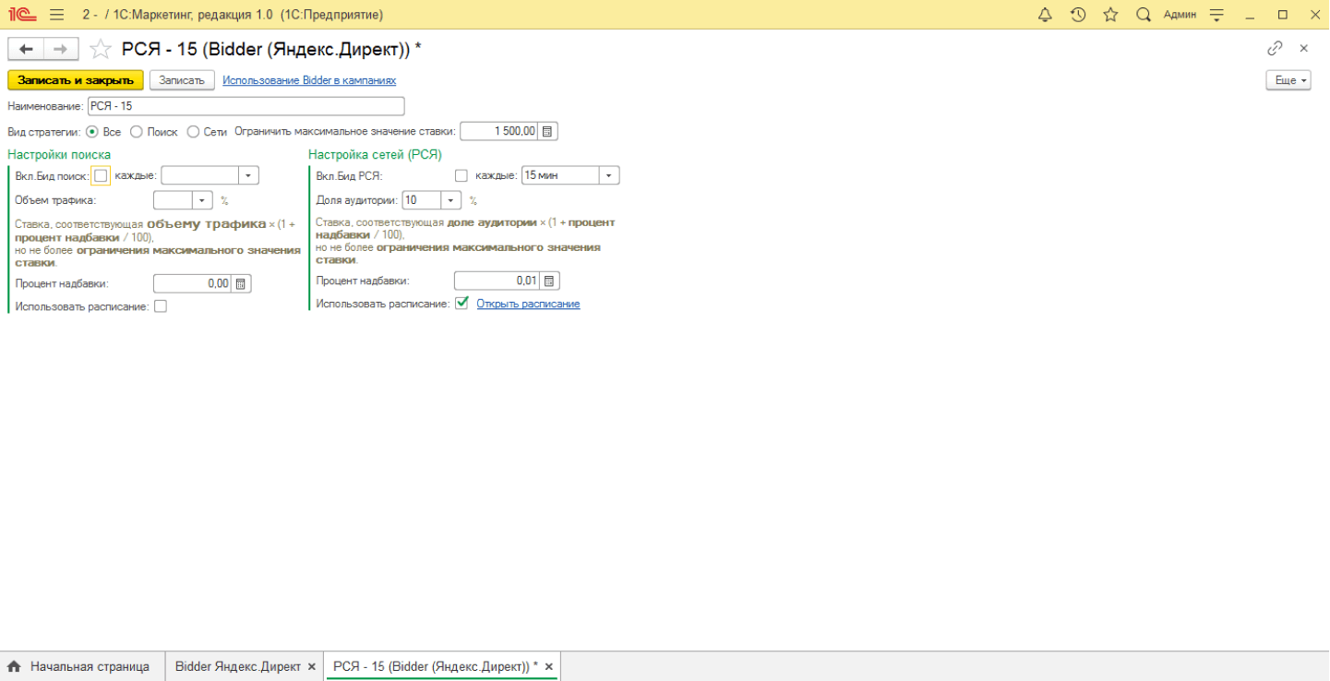Copy link to this form icon
Image resolution: width=1330 pixels, height=681 pixels.
1275,48
